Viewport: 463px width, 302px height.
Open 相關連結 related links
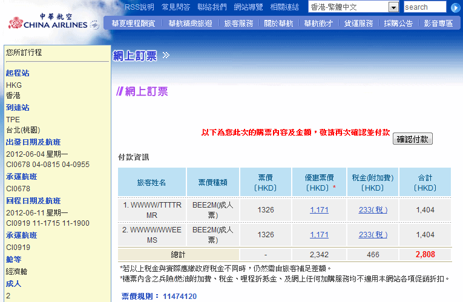[x=284, y=7]
